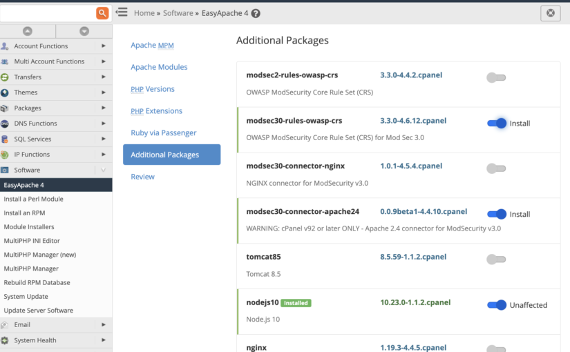Click the Transfers icon in sidebar
This screenshot has width=570, height=352.
click(5, 77)
